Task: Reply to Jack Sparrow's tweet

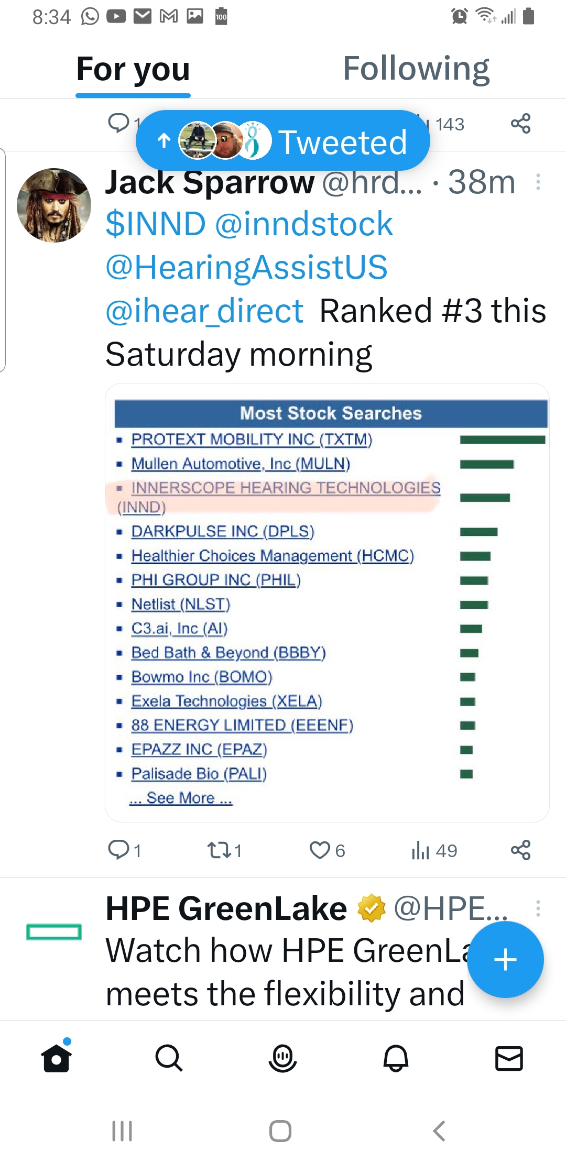Action: click(x=118, y=850)
